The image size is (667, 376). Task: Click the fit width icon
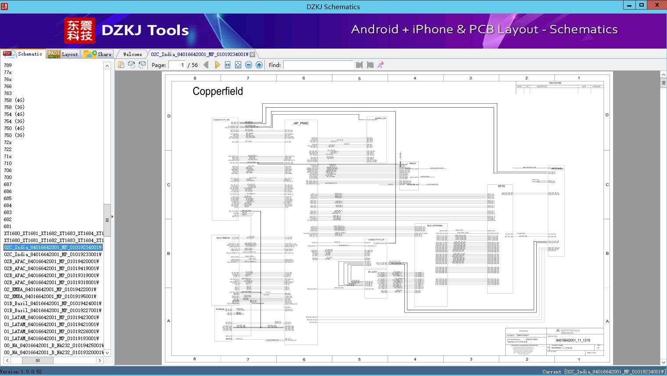tap(228, 65)
